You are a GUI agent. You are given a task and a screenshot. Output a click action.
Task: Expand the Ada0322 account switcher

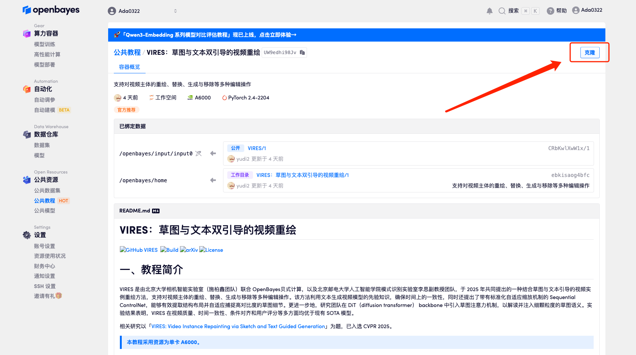175,11
